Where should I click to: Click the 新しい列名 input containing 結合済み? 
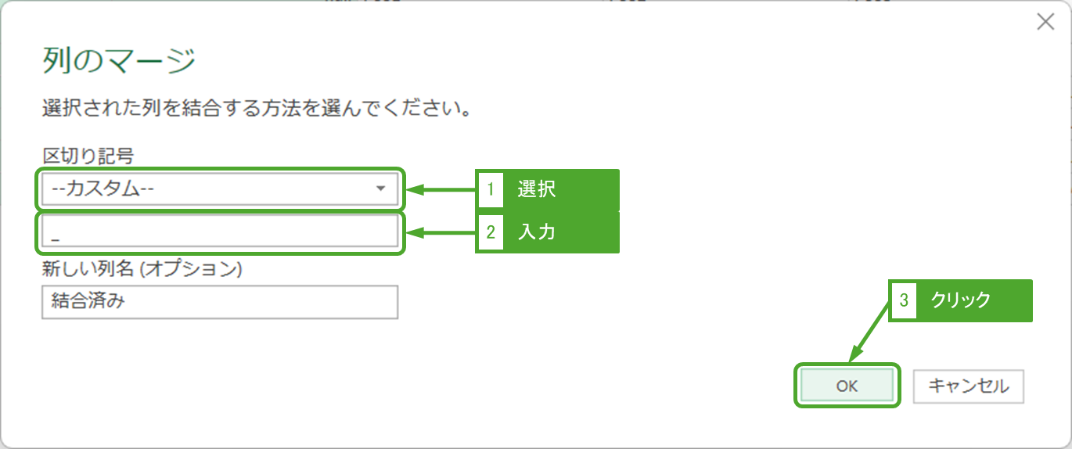point(219,301)
